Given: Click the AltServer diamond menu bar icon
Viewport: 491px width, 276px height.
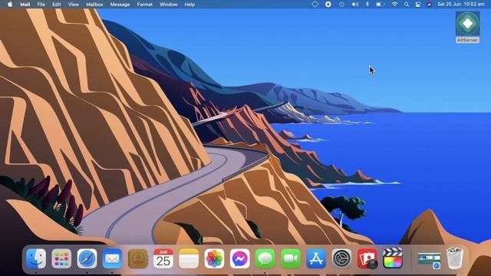Looking at the screenshot, I should (x=315, y=5).
